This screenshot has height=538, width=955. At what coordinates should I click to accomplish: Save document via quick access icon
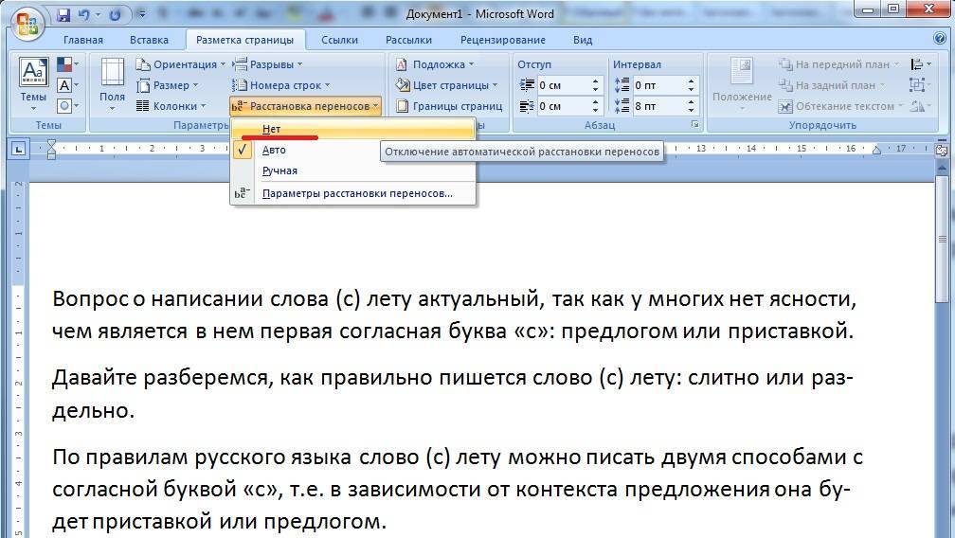(x=63, y=15)
